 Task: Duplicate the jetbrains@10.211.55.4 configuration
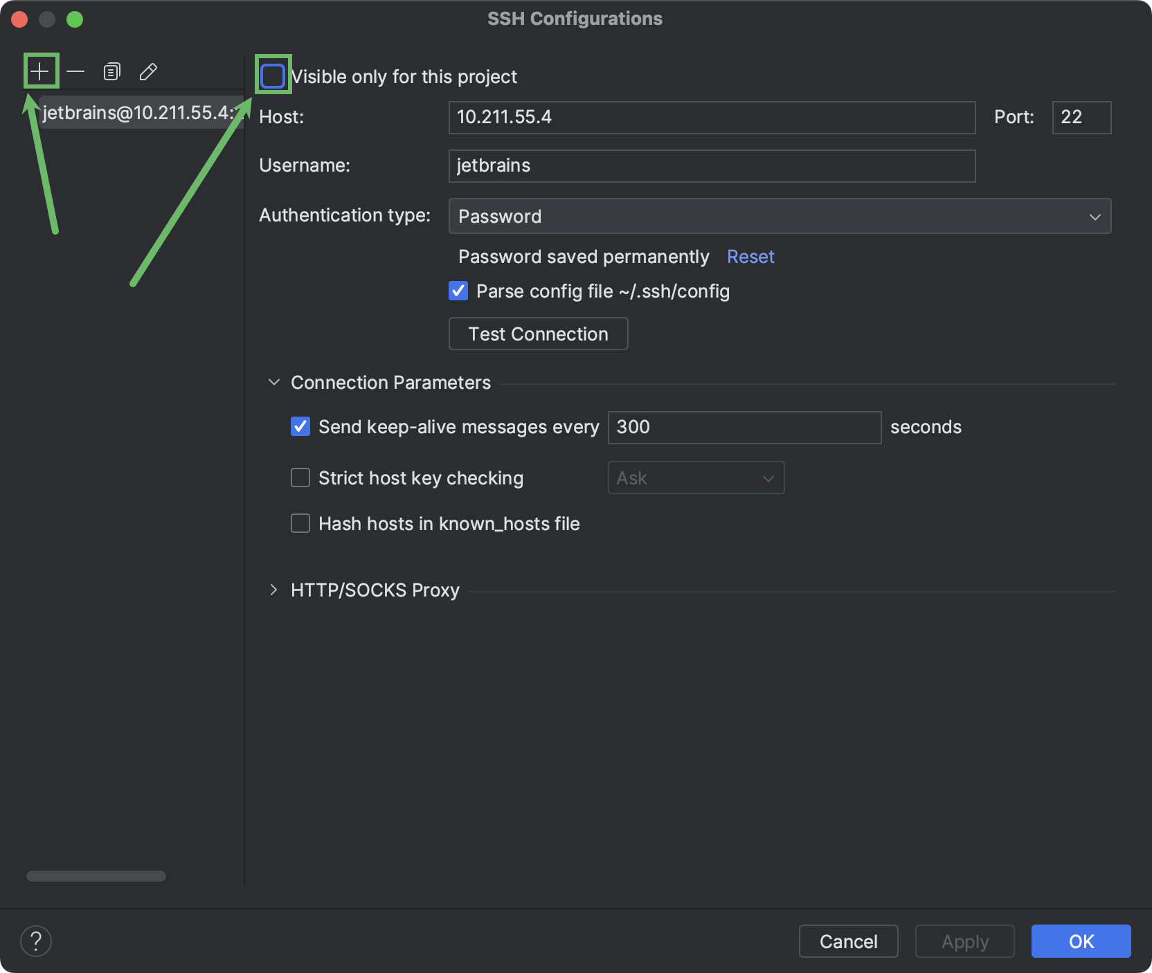click(111, 71)
